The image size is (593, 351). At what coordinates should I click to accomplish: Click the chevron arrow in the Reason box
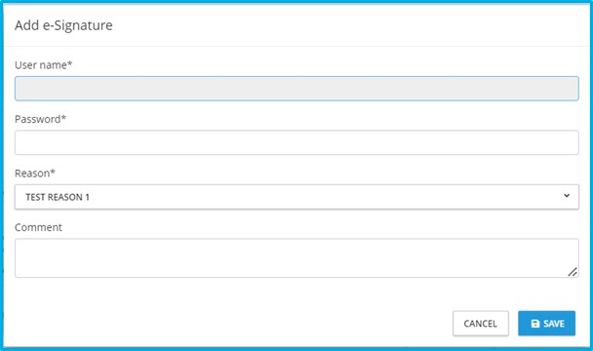point(567,196)
